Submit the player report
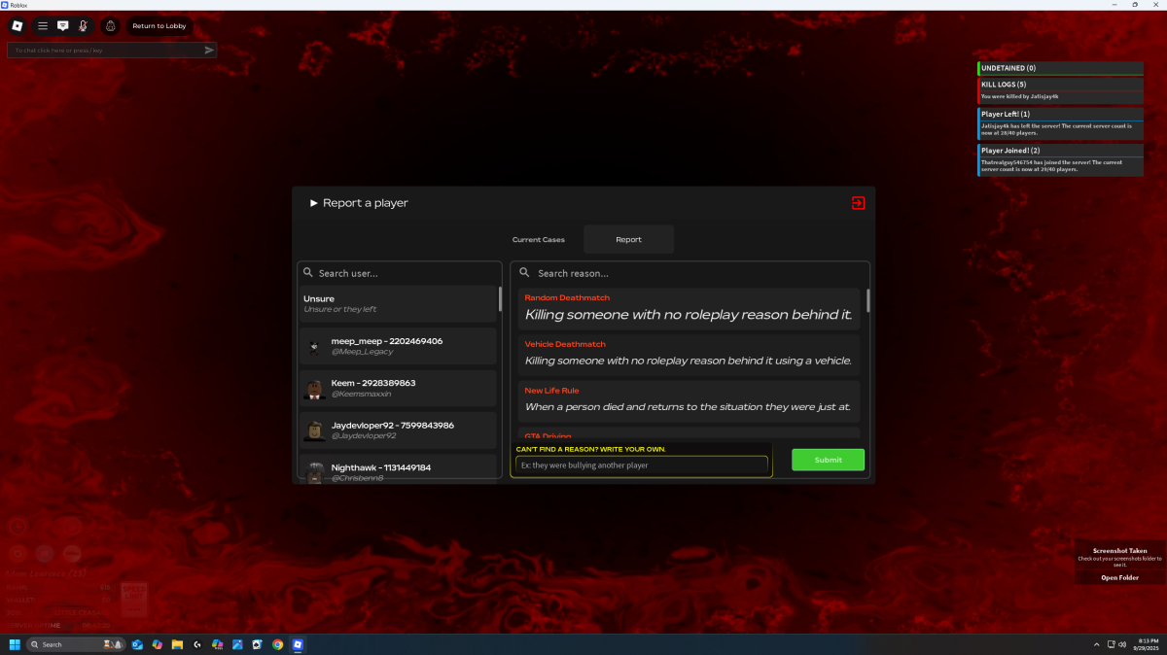The width and height of the screenshot is (1167, 655). 828,460
